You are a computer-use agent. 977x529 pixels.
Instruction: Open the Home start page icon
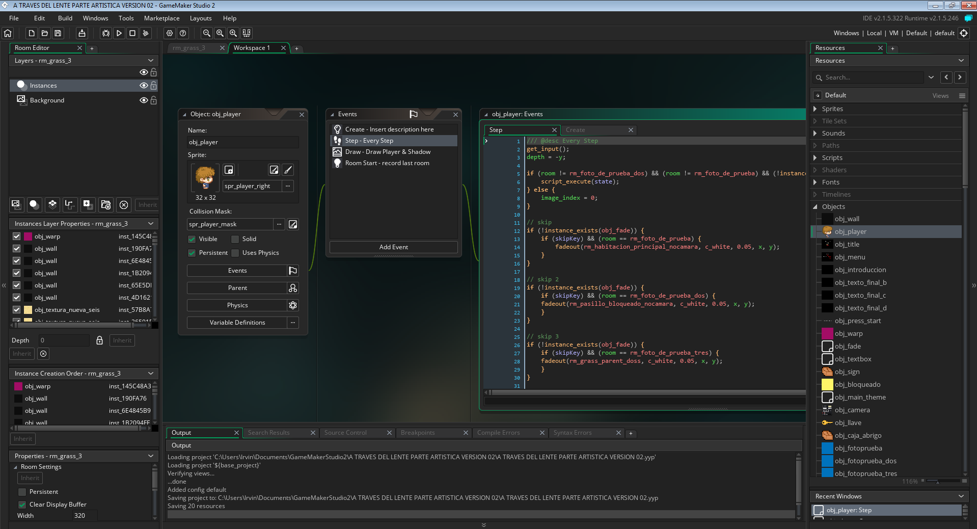point(8,33)
